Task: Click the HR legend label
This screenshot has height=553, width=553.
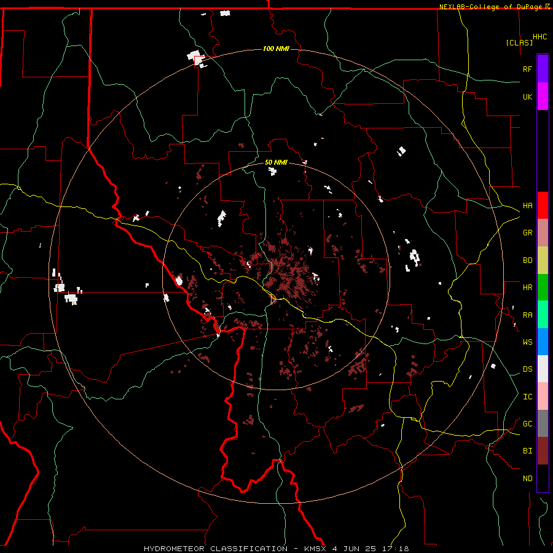Action: click(527, 288)
